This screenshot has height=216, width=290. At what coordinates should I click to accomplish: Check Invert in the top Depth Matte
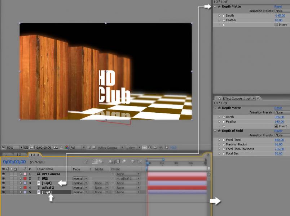(x=276, y=25)
